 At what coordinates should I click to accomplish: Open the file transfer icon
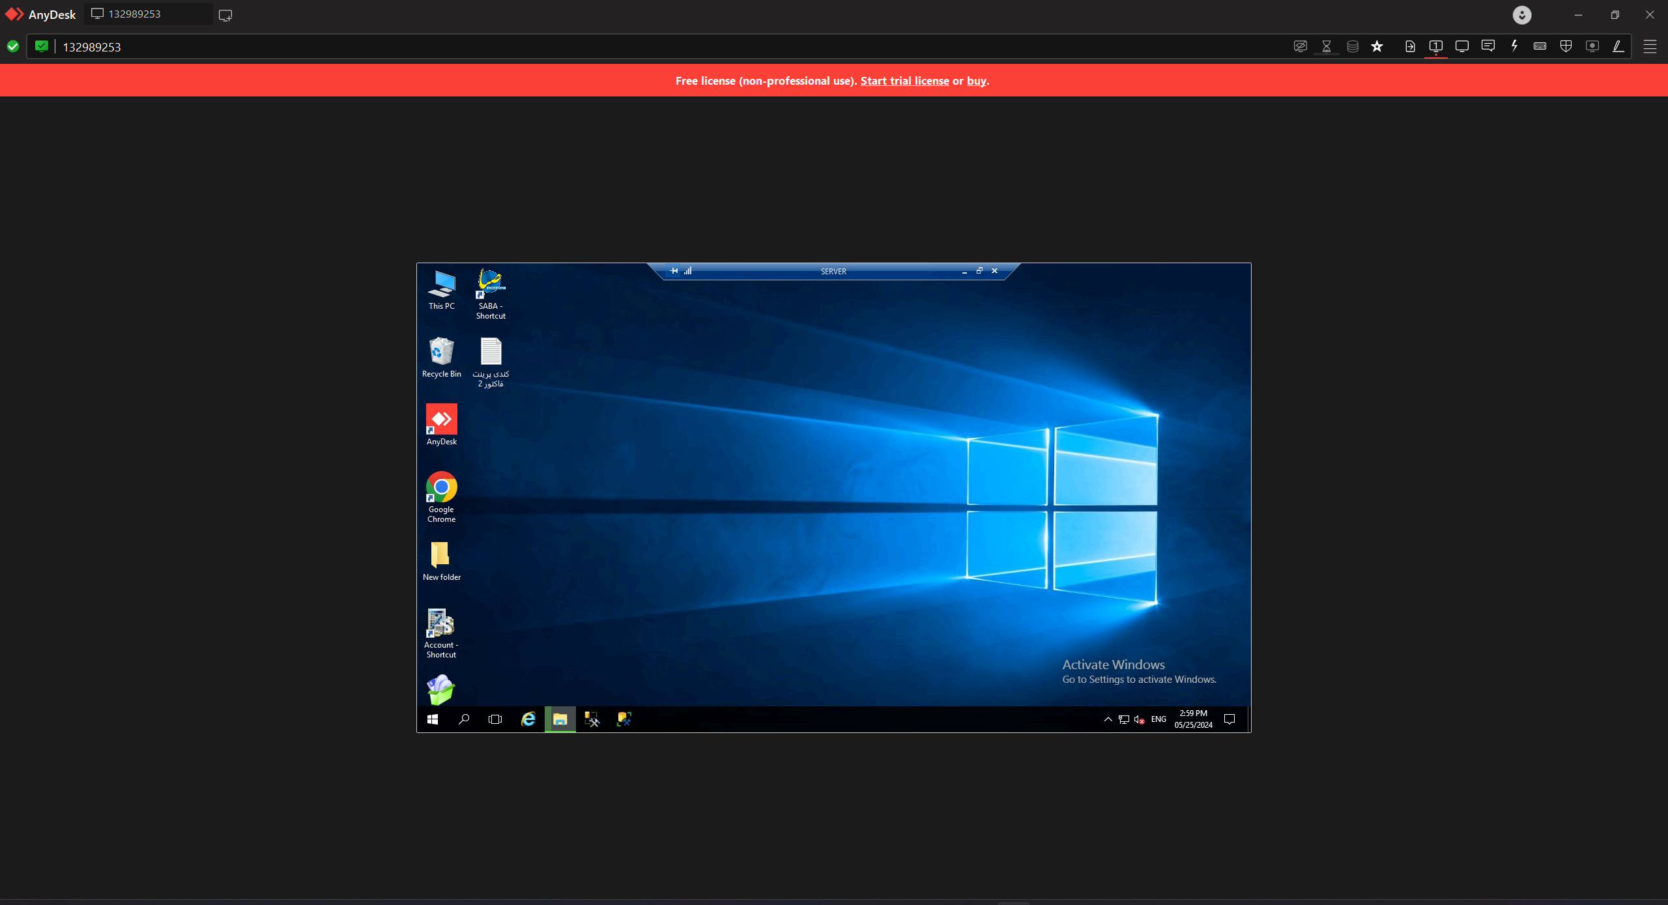pos(1410,46)
